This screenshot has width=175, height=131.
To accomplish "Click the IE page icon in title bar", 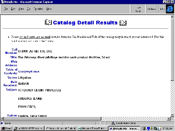I will 2,2.
